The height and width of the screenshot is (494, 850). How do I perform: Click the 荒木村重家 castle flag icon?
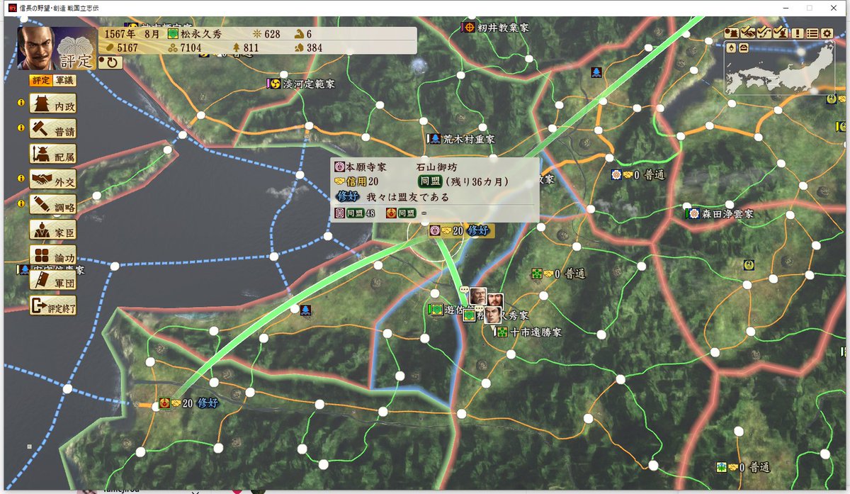[434, 139]
